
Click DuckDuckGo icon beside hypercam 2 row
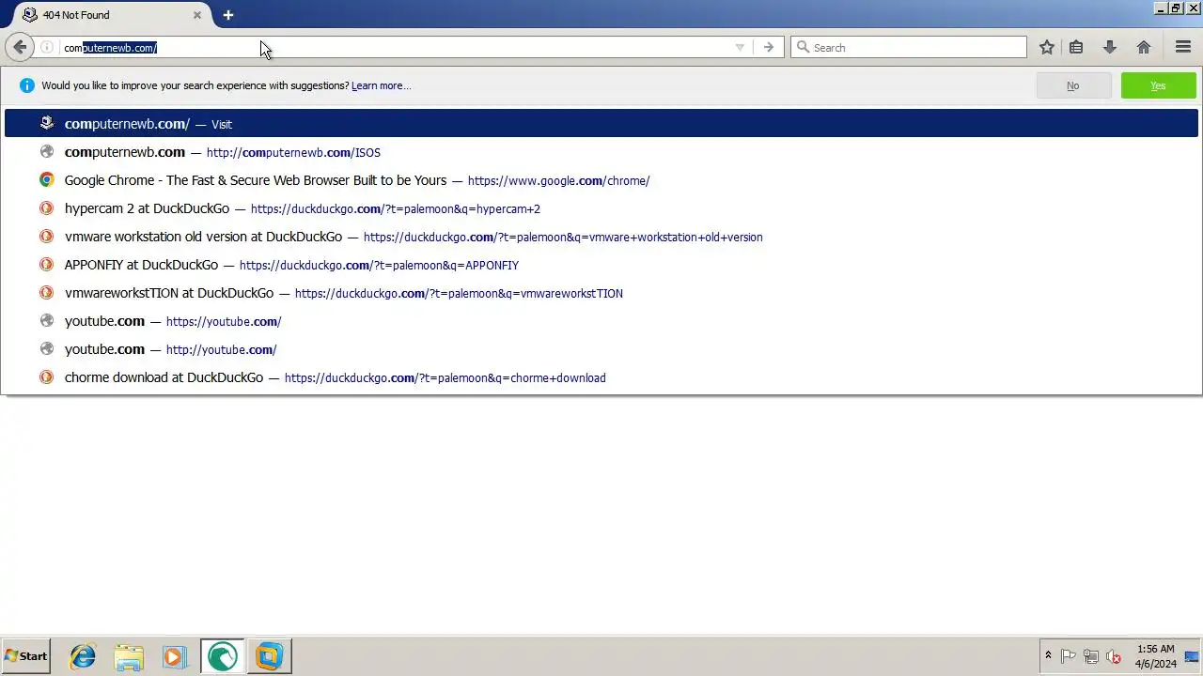pyautogui.click(x=46, y=208)
